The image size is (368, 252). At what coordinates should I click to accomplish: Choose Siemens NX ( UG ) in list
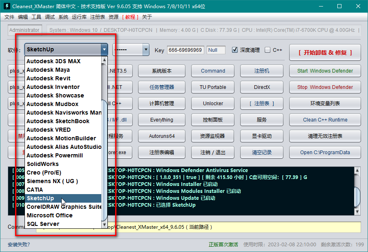coord(63,181)
